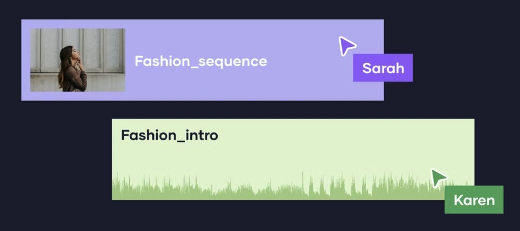Click the left edge of Fashion_intro clip

[x=113, y=159]
